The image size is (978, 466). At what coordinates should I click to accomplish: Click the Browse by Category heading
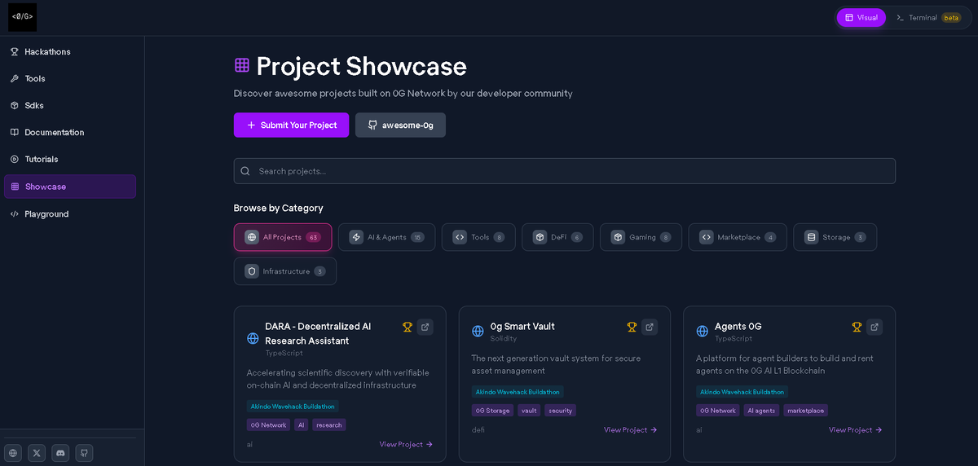coord(279,208)
